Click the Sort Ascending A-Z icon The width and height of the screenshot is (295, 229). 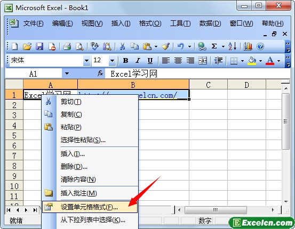click(x=232, y=46)
